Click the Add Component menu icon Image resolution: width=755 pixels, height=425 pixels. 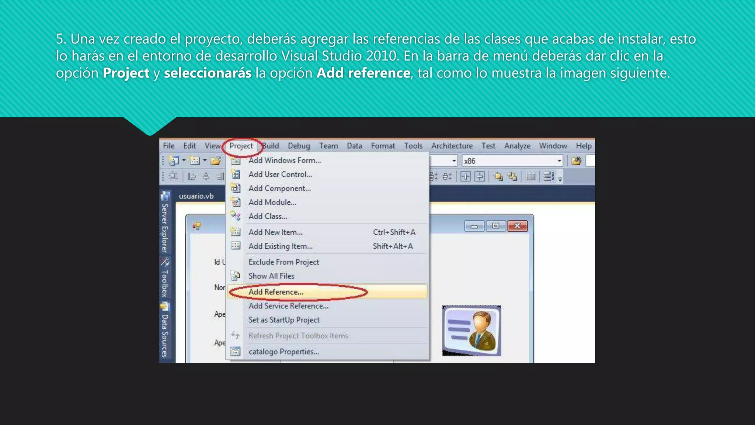[236, 188]
